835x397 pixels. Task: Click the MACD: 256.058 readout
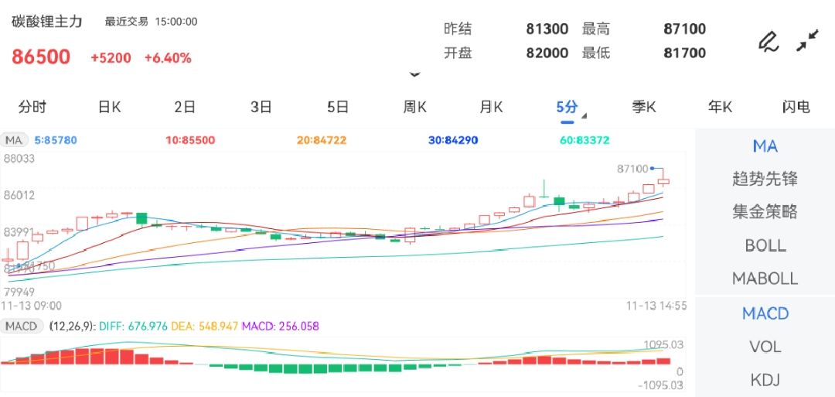tap(281, 326)
